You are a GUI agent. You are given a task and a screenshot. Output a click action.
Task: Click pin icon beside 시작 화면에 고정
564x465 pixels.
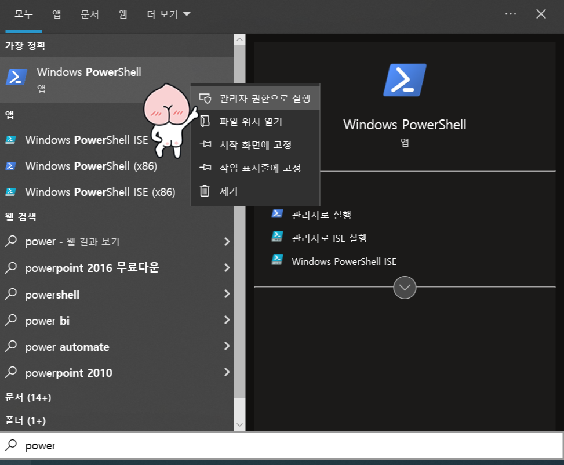coord(205,145)
